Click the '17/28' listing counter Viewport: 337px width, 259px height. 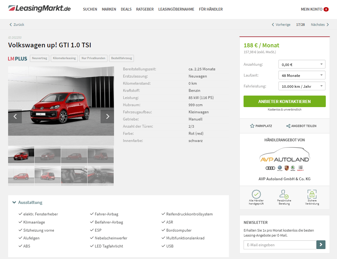[x=300, y=25]
